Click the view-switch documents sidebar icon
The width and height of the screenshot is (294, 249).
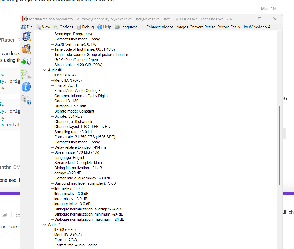click(26, 99)
